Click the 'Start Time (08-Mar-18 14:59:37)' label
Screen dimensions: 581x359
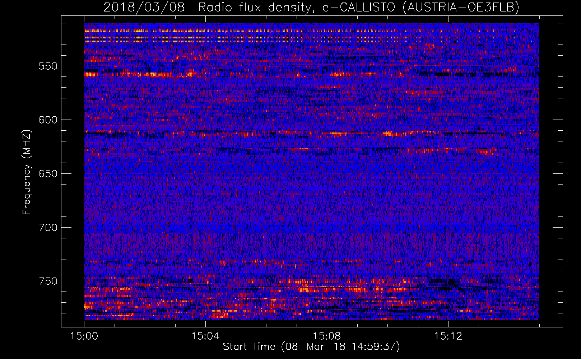click(x=311, y=347)
